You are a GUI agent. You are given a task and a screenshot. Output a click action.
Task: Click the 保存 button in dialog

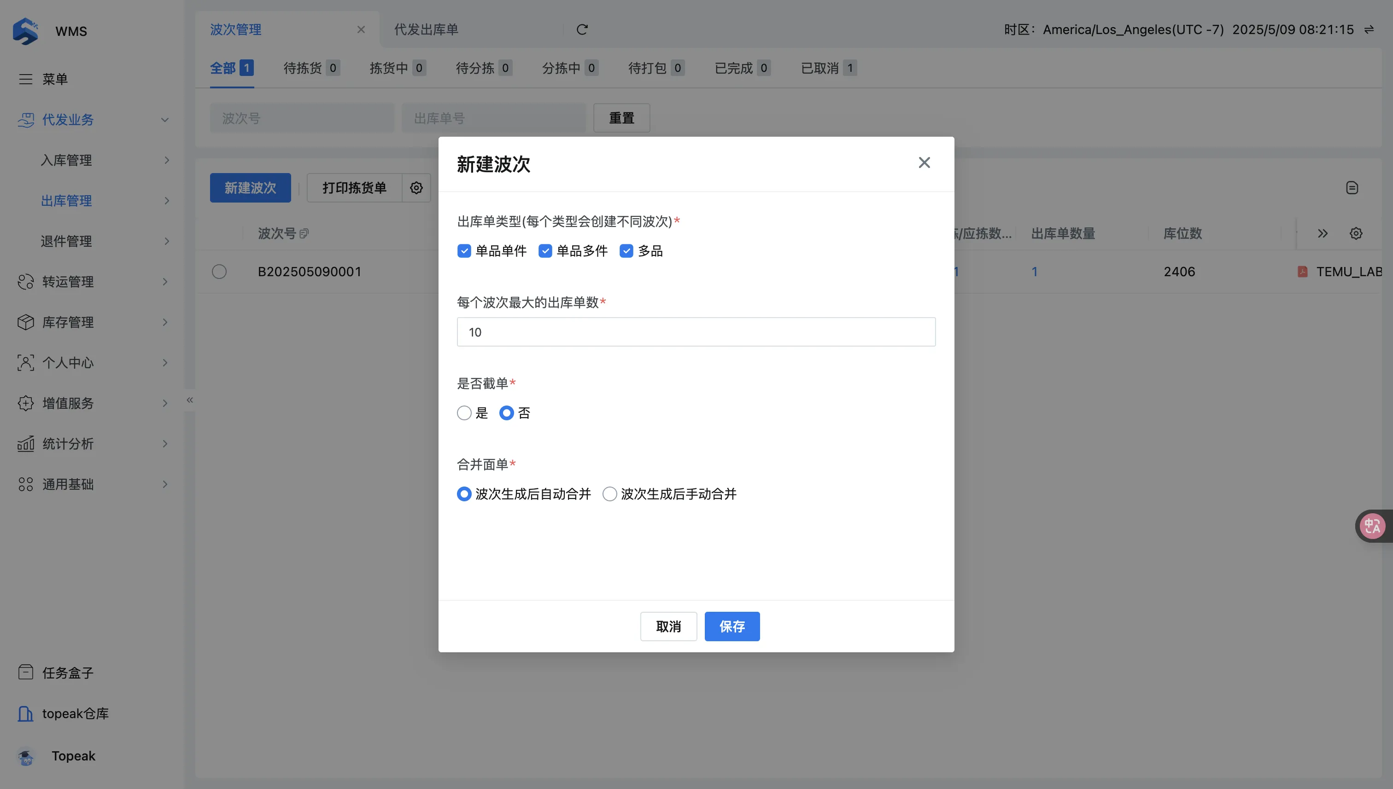pyautogui.click(x=732, y=627)
